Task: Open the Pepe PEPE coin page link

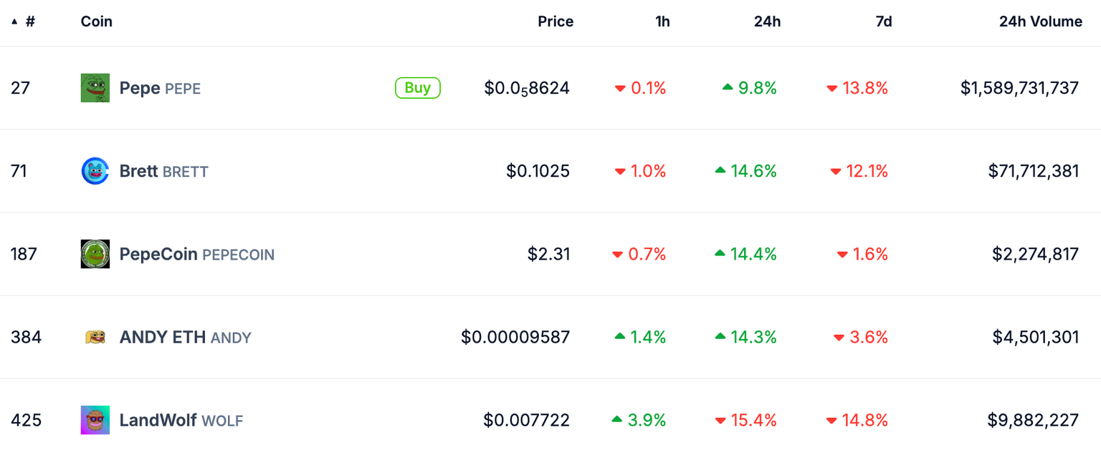Action: [x=160, y=88]
